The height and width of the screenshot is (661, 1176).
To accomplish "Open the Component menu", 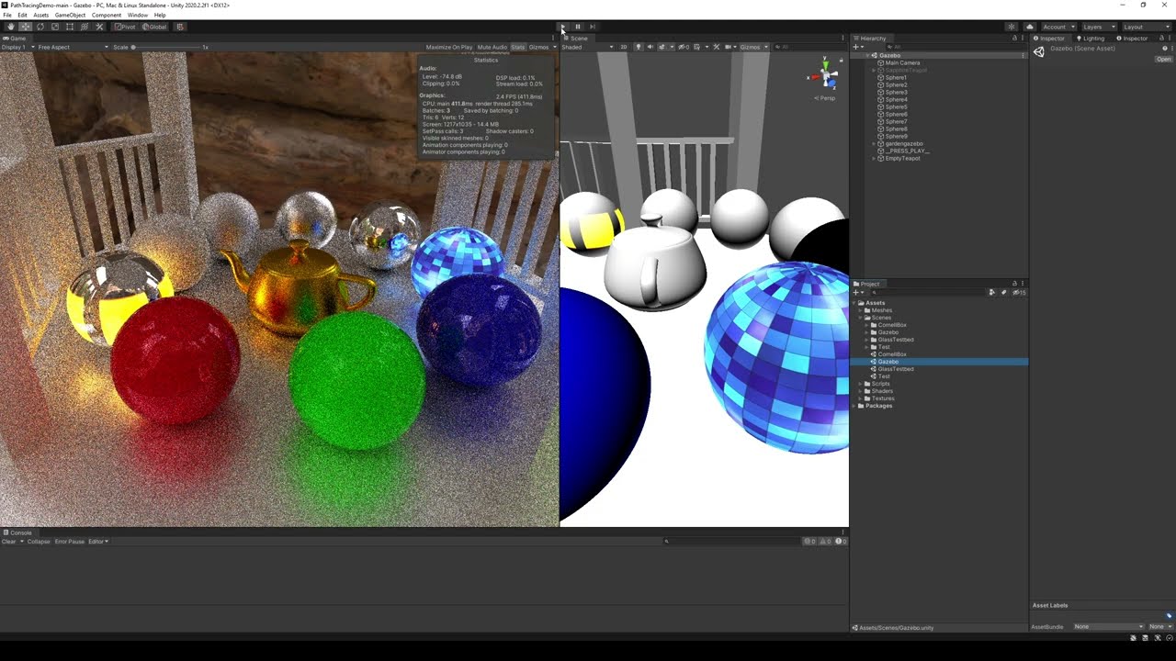I will point(107,15).
